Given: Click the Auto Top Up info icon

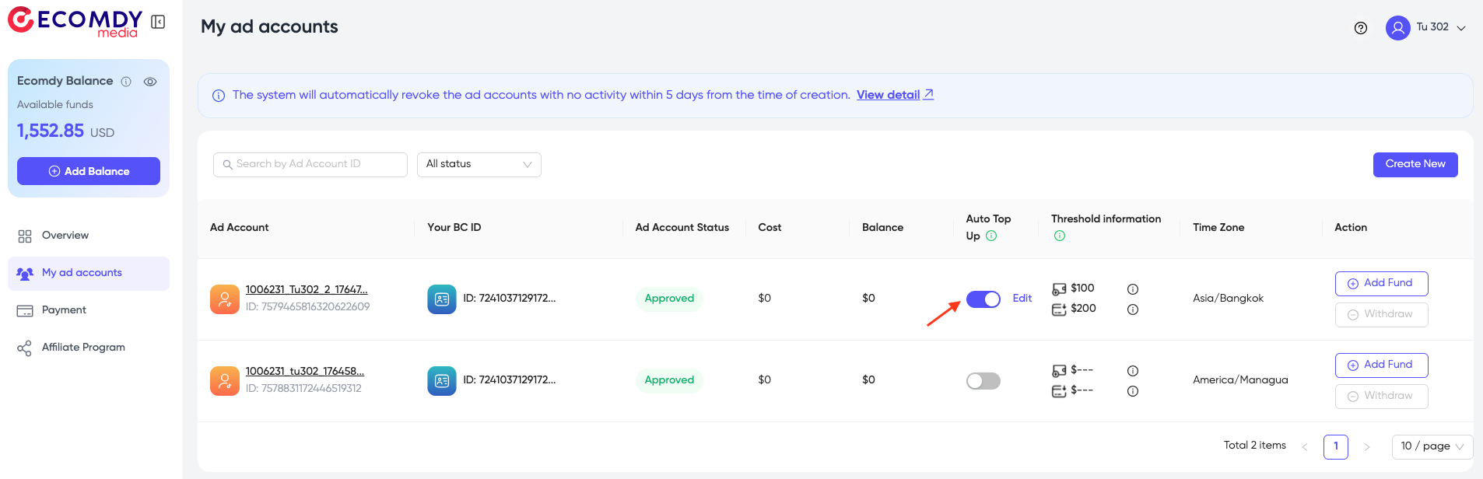Looking at the screenshot, I should pyautogui.click(x=991, y=236).
